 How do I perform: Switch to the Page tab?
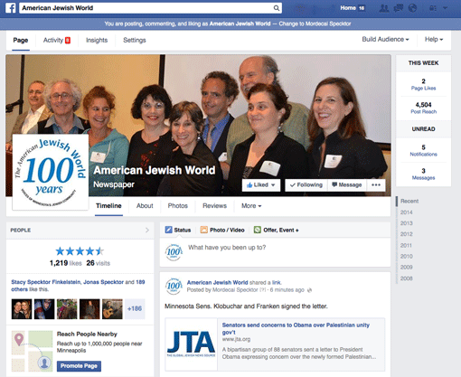21,41
